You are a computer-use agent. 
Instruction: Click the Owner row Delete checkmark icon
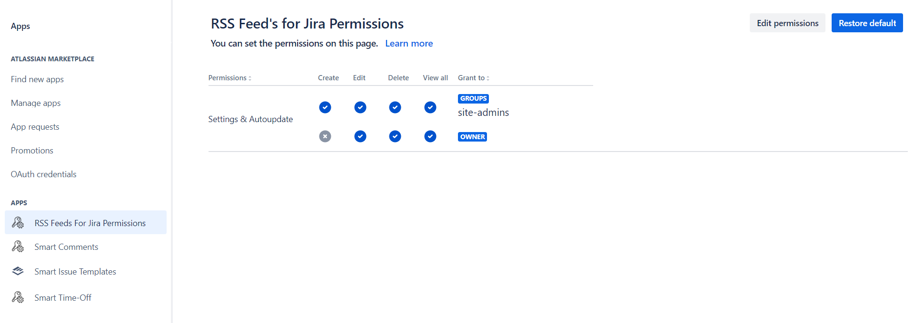pos(395,137)
